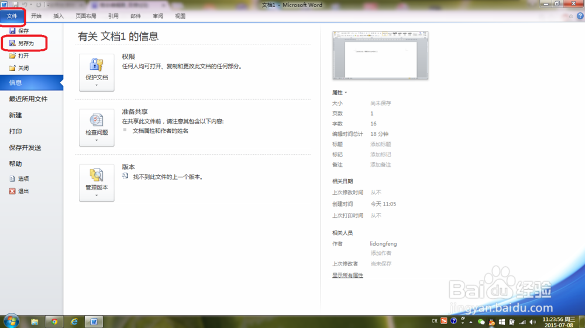This screenshot has height=328, width=585.
Task: Click the Windows Start orb
Action: click(11, 322)
